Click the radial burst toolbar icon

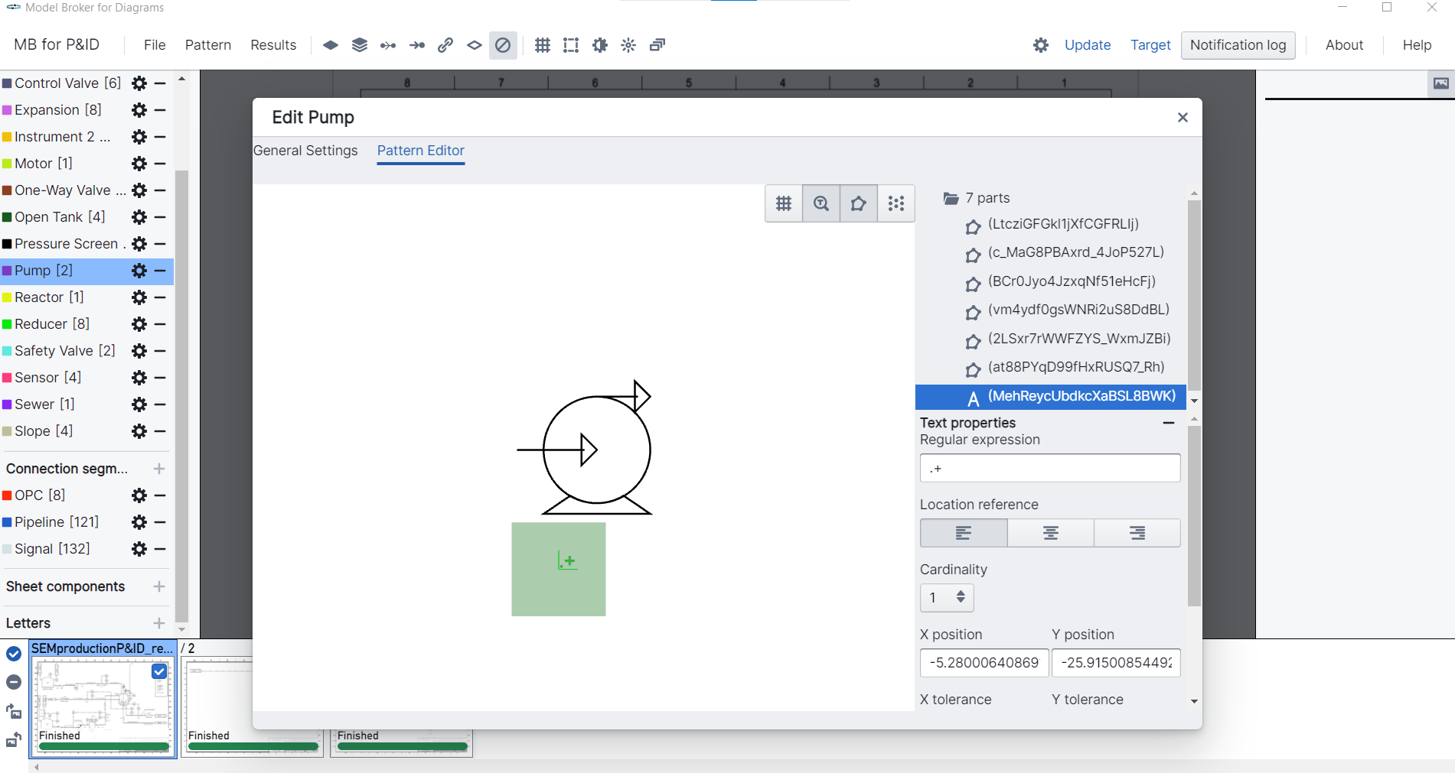tap(628, 45)
